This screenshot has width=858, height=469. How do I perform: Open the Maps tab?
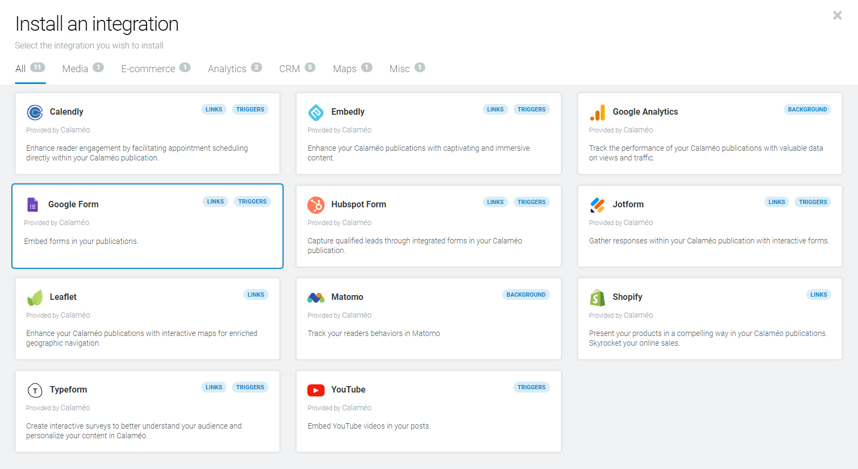[x=353, y=69]
